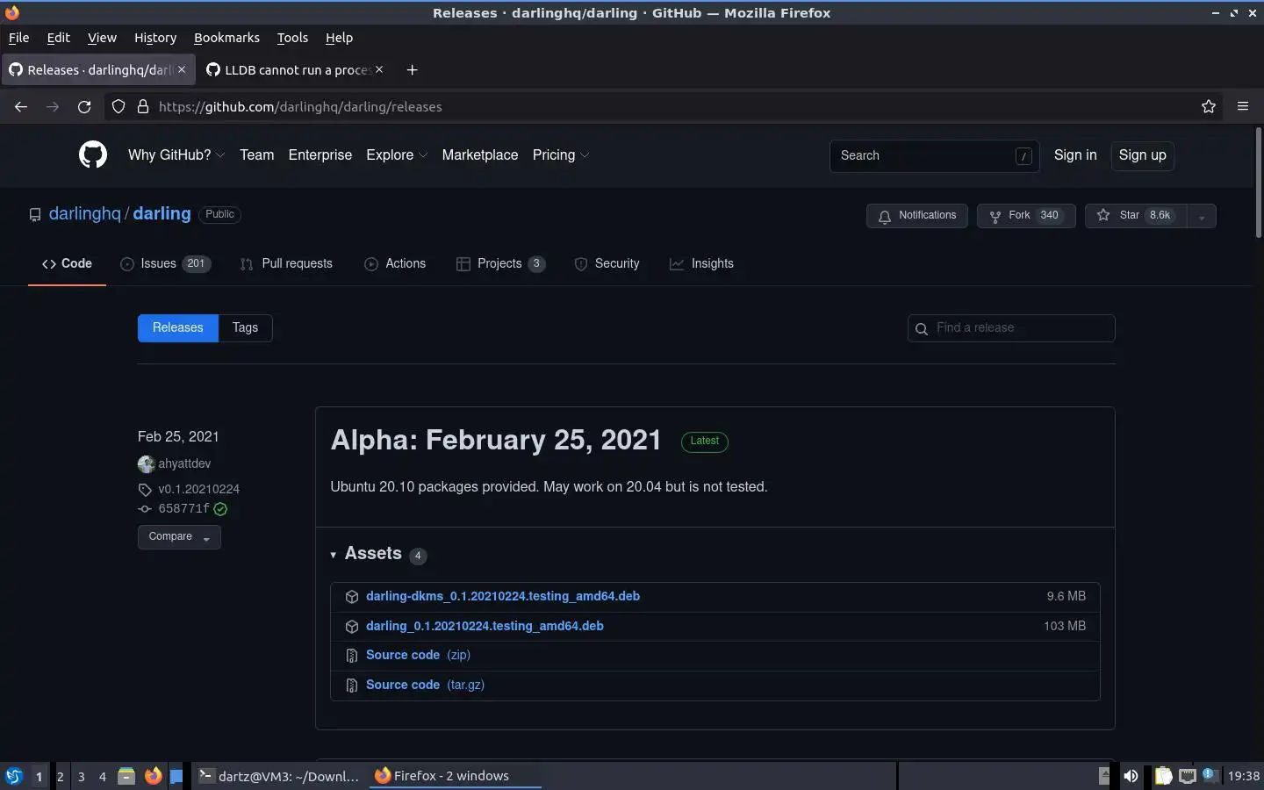Click the padlock site info icon
Viewport: 1264px width, 790px height.
[142, 106]
